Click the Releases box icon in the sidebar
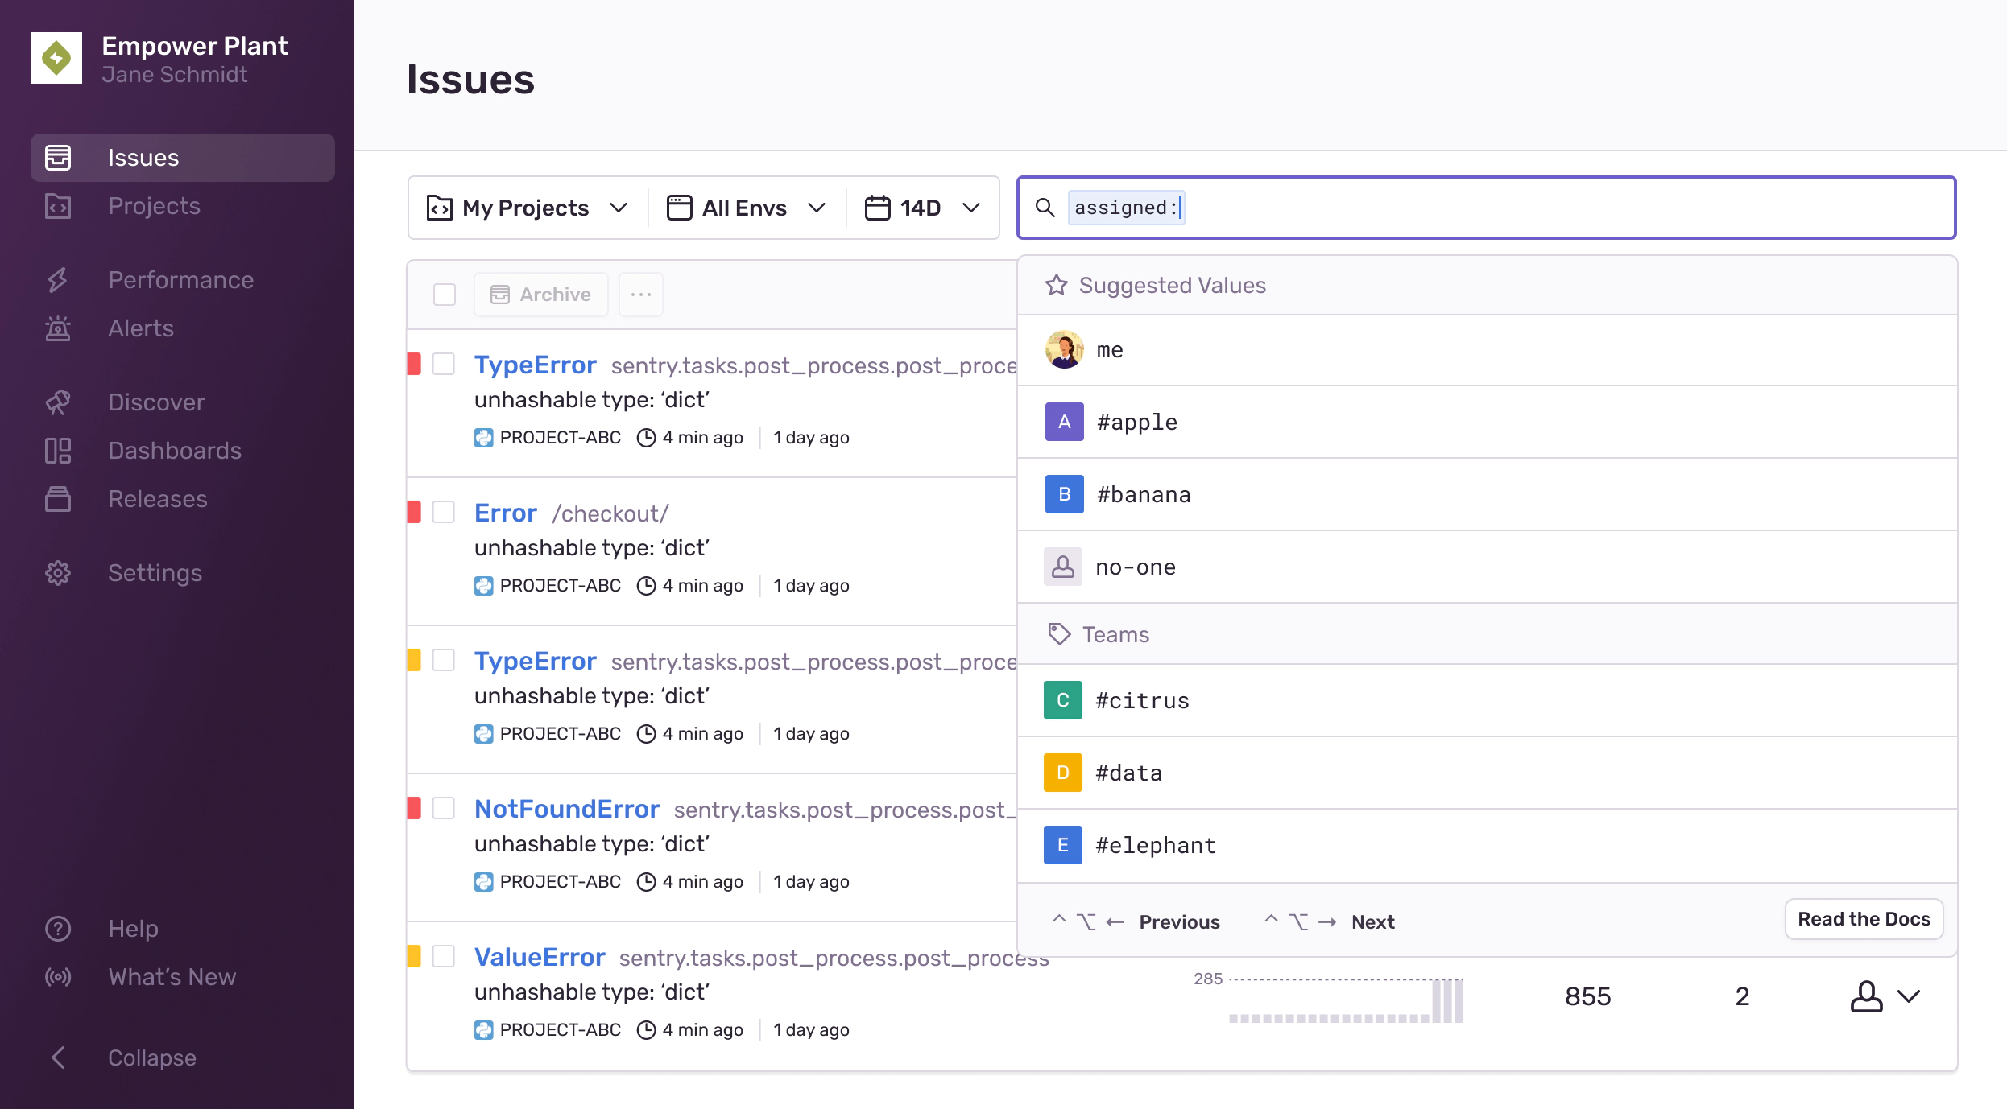Screen dimensions: 2007x1109 pyautogui.click(x=58, y=499)
